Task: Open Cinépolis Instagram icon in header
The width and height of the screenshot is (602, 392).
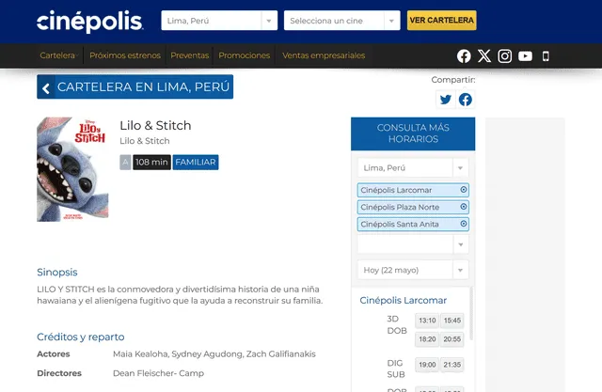Action: pyautogui.click(x=504, y=56)
